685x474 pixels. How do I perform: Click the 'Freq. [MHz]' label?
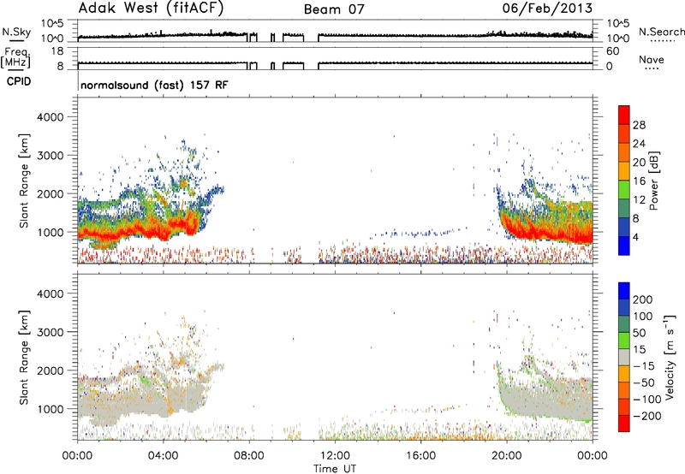[16, 58]
